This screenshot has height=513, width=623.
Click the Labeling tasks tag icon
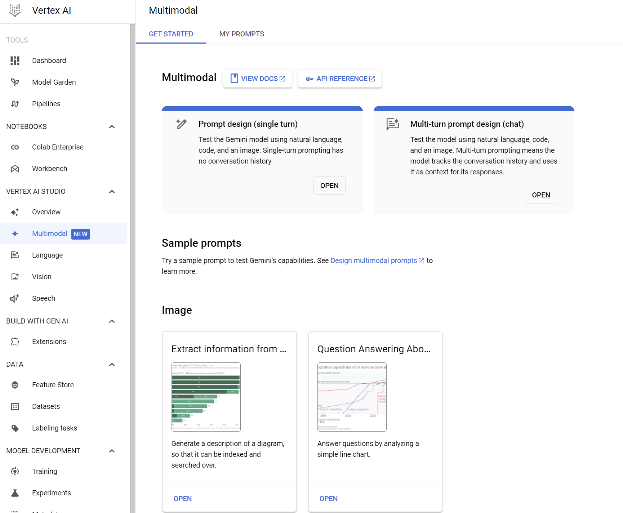click(x=15, y=428)
